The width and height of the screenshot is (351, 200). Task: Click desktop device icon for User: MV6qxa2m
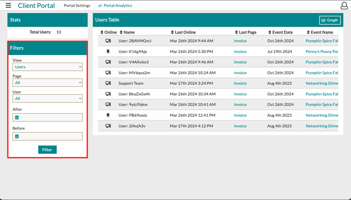pos(108,73)
